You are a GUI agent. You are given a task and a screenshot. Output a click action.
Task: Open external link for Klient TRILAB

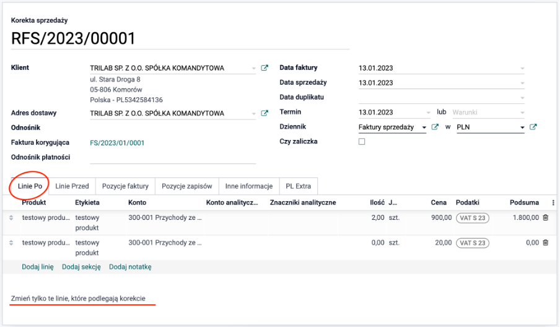click(x=265, y=68)
